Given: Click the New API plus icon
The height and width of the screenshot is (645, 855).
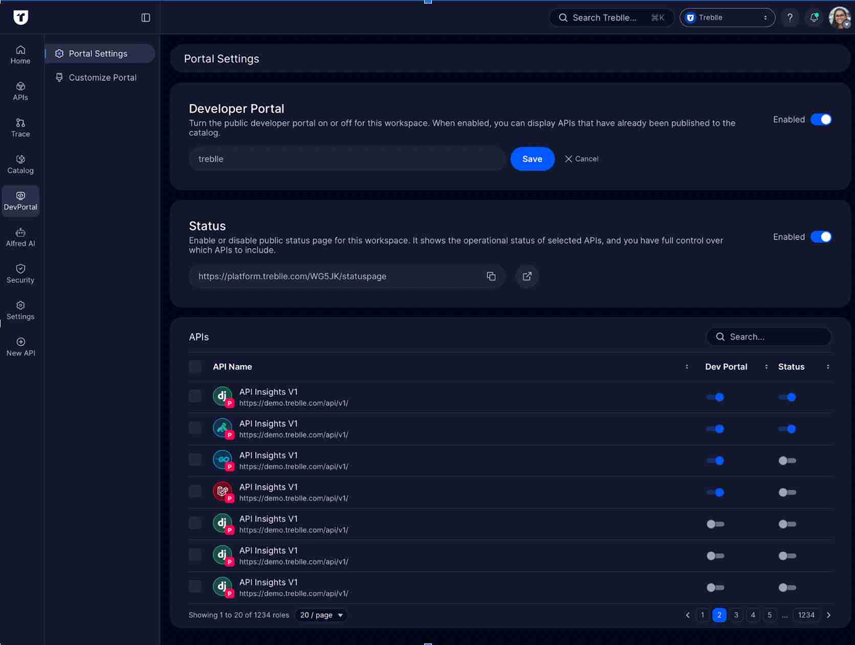Looking at the screenshot, I should point(20,342).
